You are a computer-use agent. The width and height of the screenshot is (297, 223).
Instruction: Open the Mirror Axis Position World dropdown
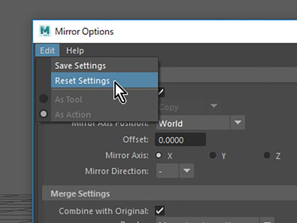200,123
